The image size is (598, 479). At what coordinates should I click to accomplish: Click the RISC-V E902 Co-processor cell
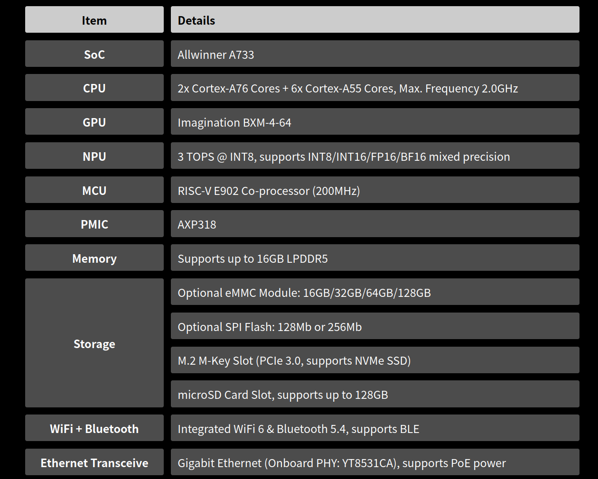click(x=269, y=191)
